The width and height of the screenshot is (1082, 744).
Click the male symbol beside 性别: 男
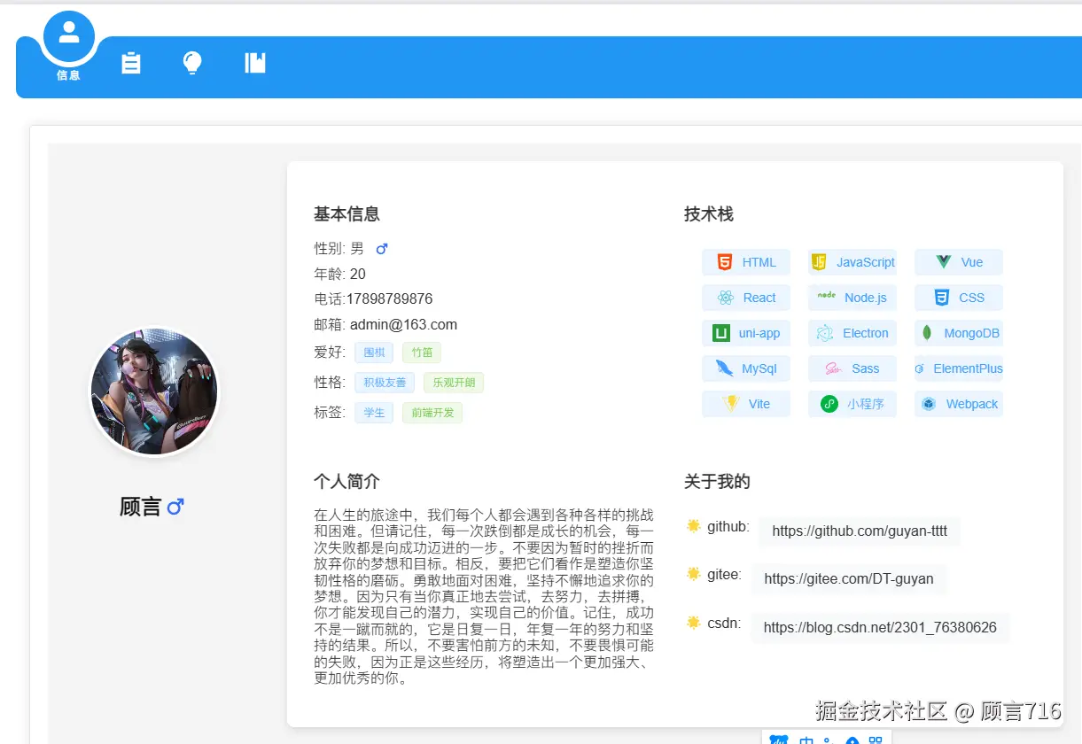[x=382, y=249]
